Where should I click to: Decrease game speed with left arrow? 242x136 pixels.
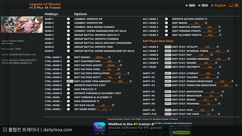click(x=98, y=109)
